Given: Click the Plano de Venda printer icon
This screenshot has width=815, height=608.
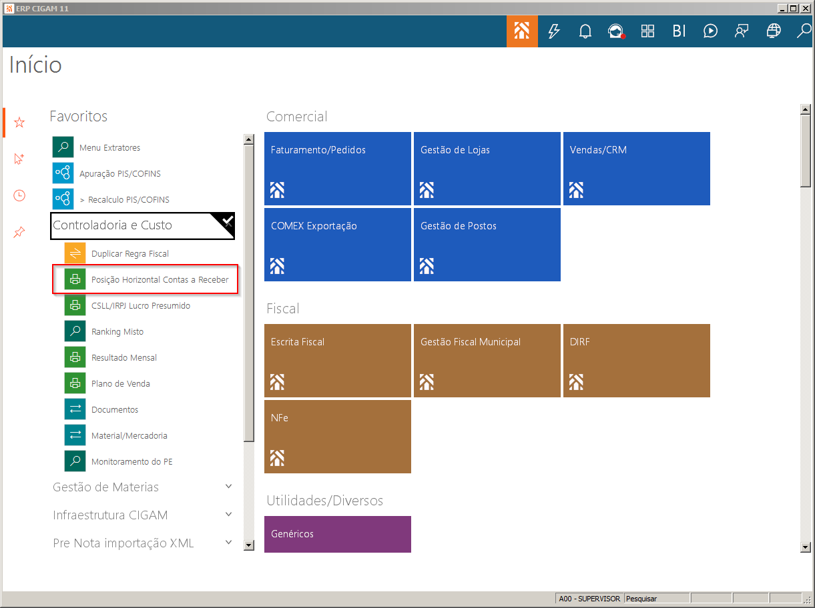Looking at the screenshot, I should [x=75, y=383].
